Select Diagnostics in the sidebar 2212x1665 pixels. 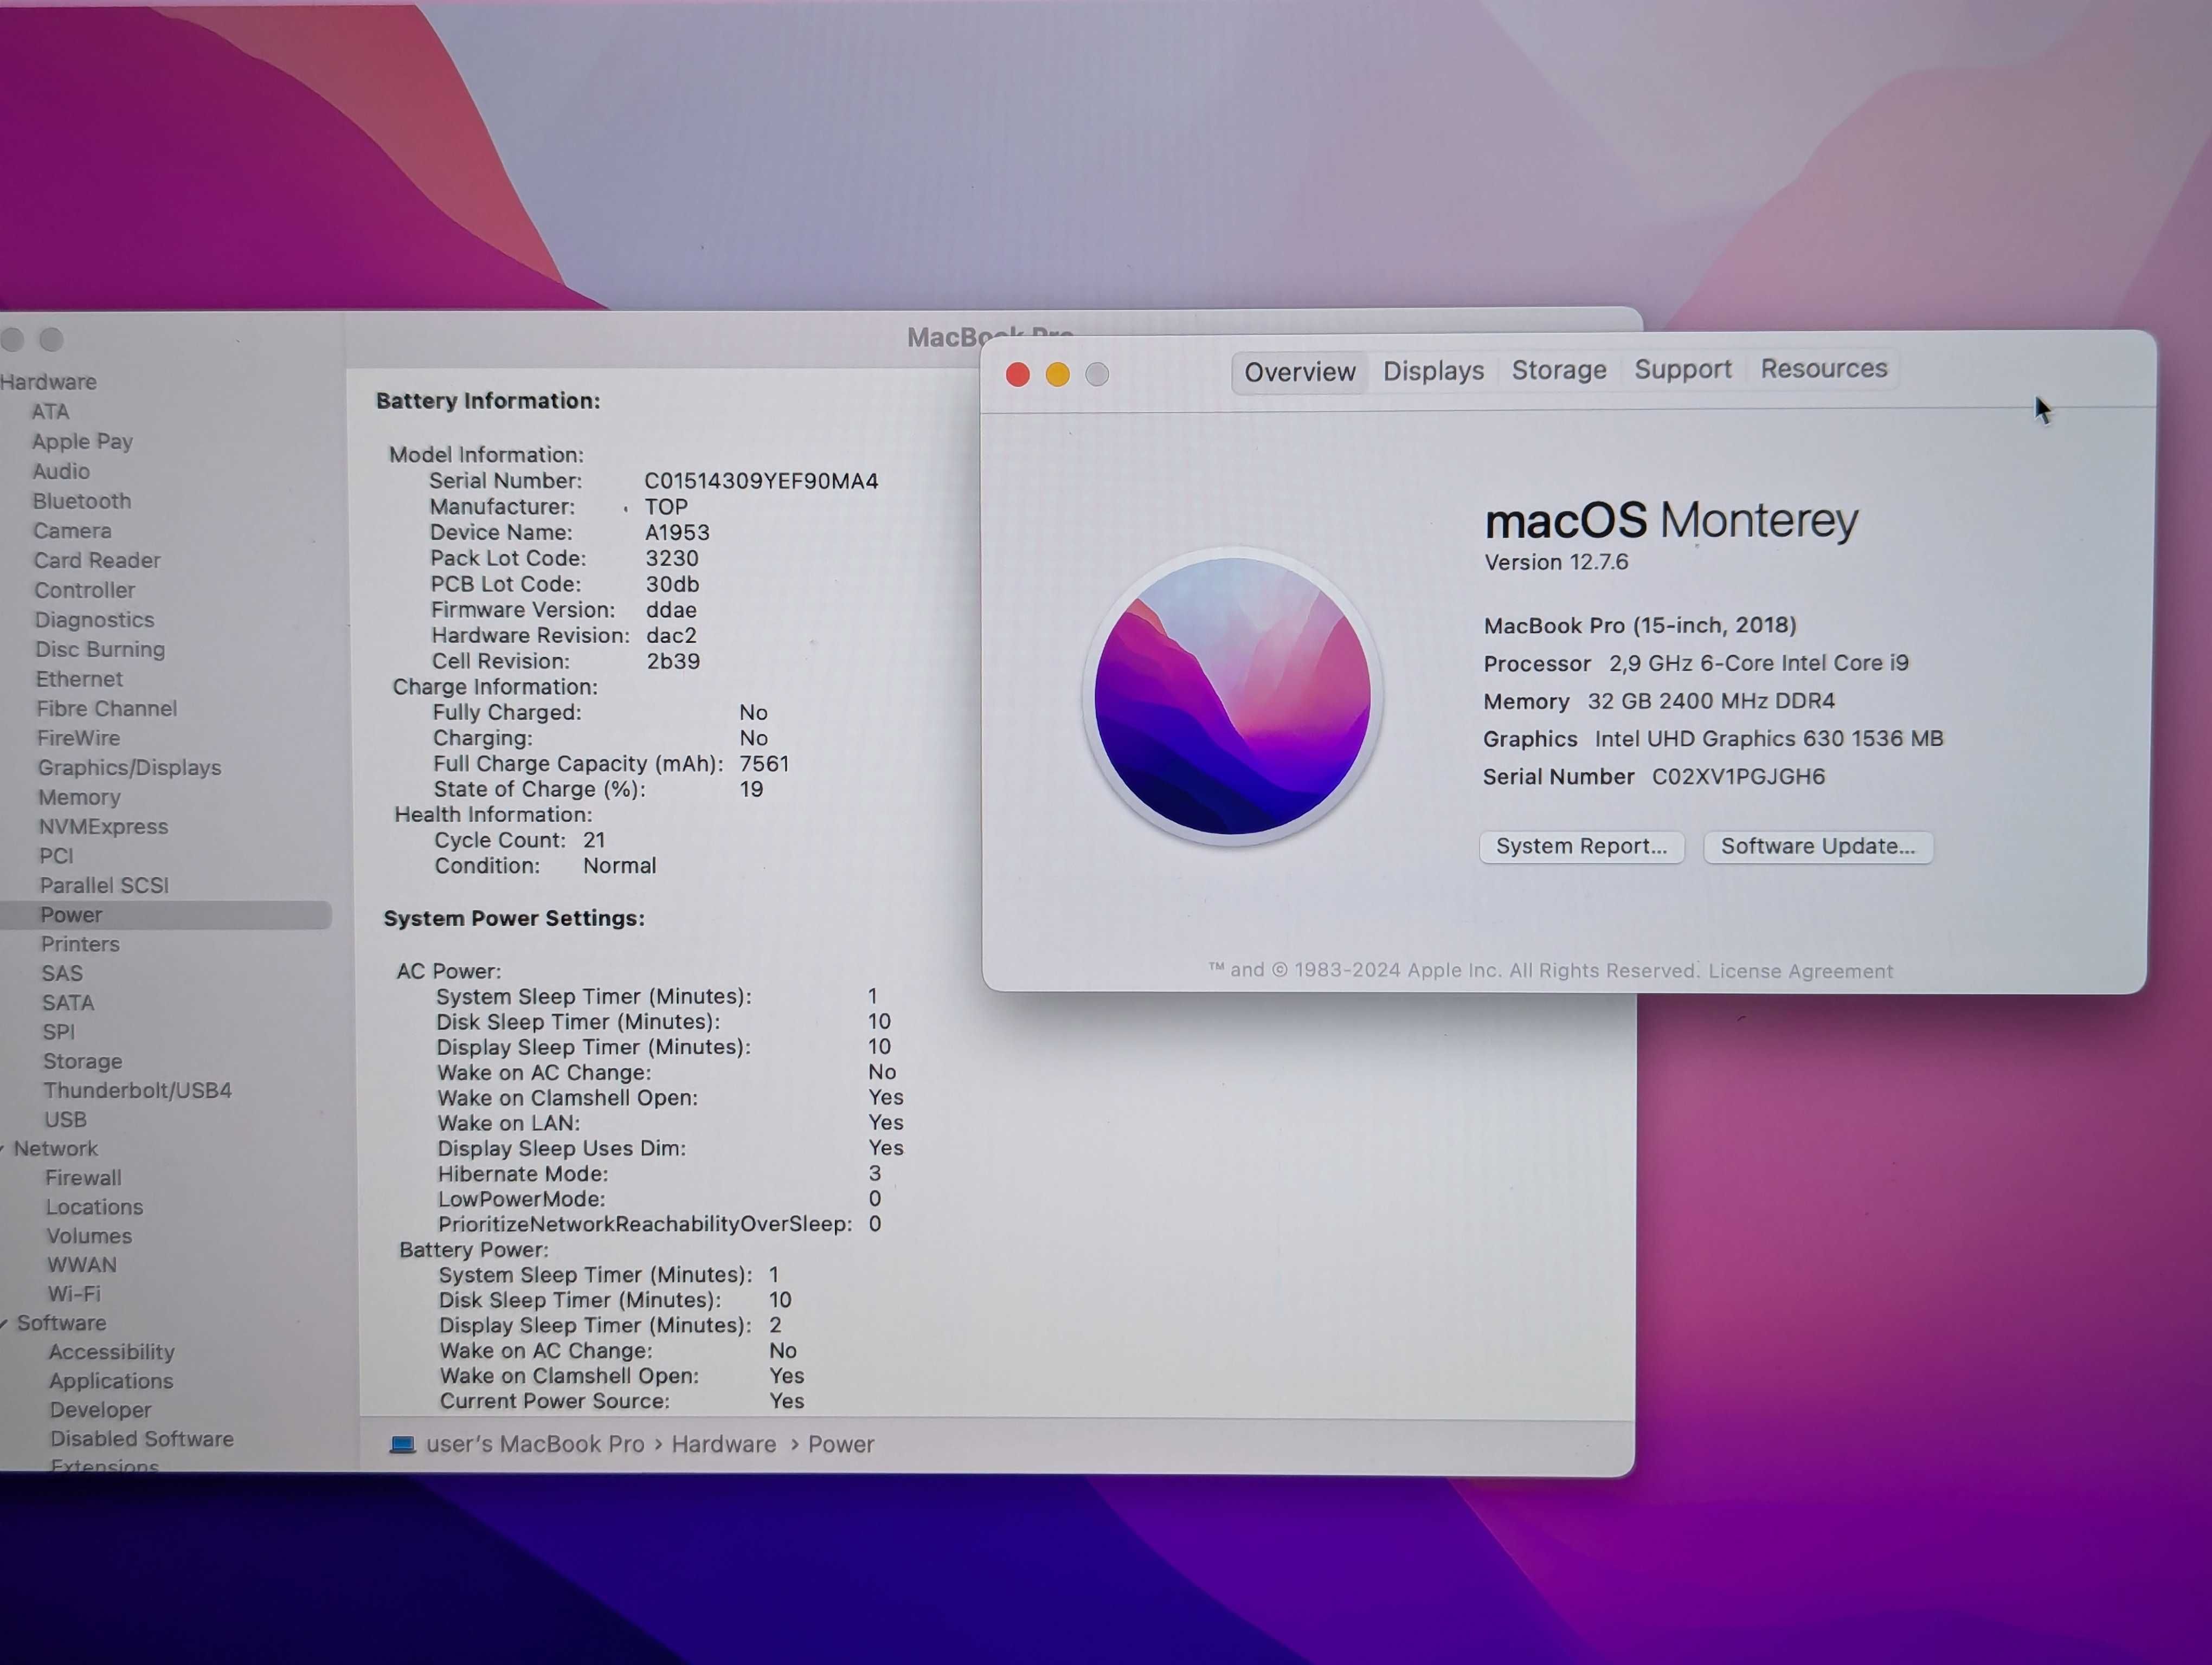[x=95, y=619]
